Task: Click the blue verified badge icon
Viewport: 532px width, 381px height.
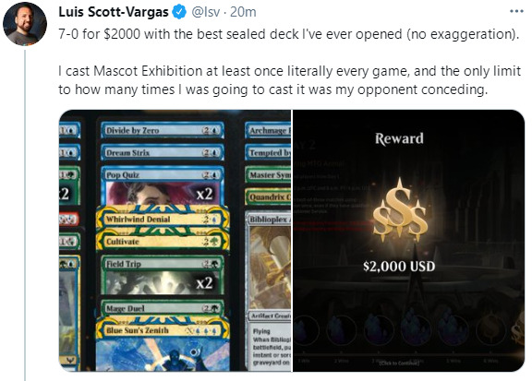Action: coord(179,13)
